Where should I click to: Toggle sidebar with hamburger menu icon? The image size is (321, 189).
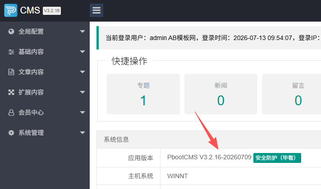click(96, 10)
